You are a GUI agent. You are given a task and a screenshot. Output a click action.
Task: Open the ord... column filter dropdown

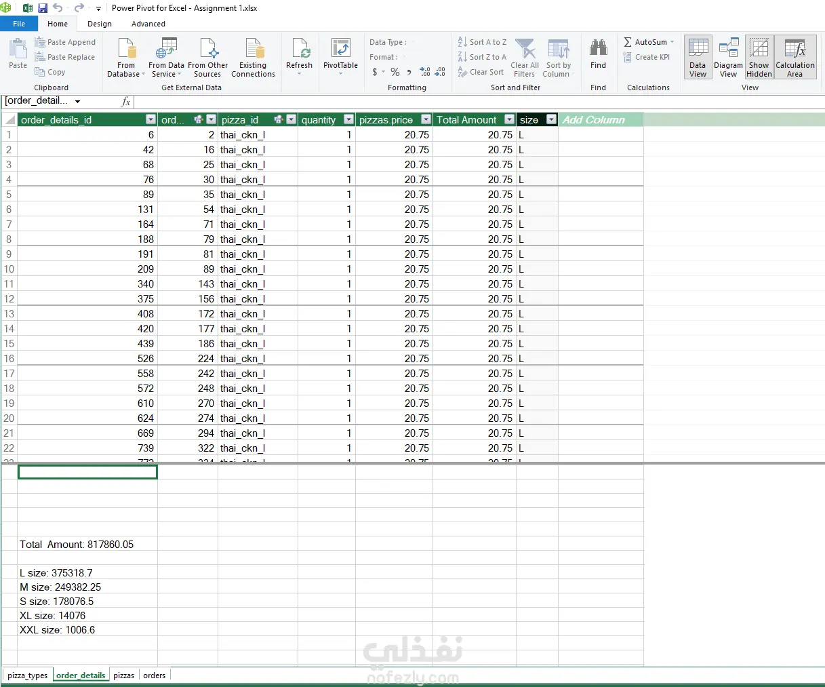pos(212,119)
